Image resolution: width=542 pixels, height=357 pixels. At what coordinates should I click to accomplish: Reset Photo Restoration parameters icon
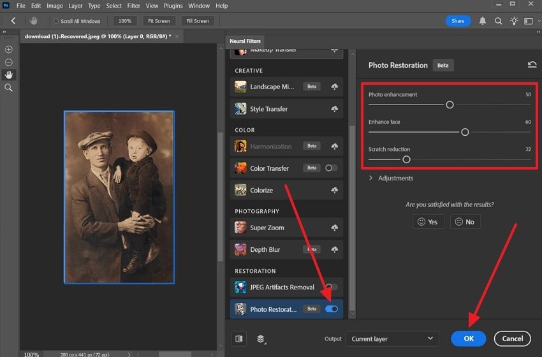(x=532, y=64)
